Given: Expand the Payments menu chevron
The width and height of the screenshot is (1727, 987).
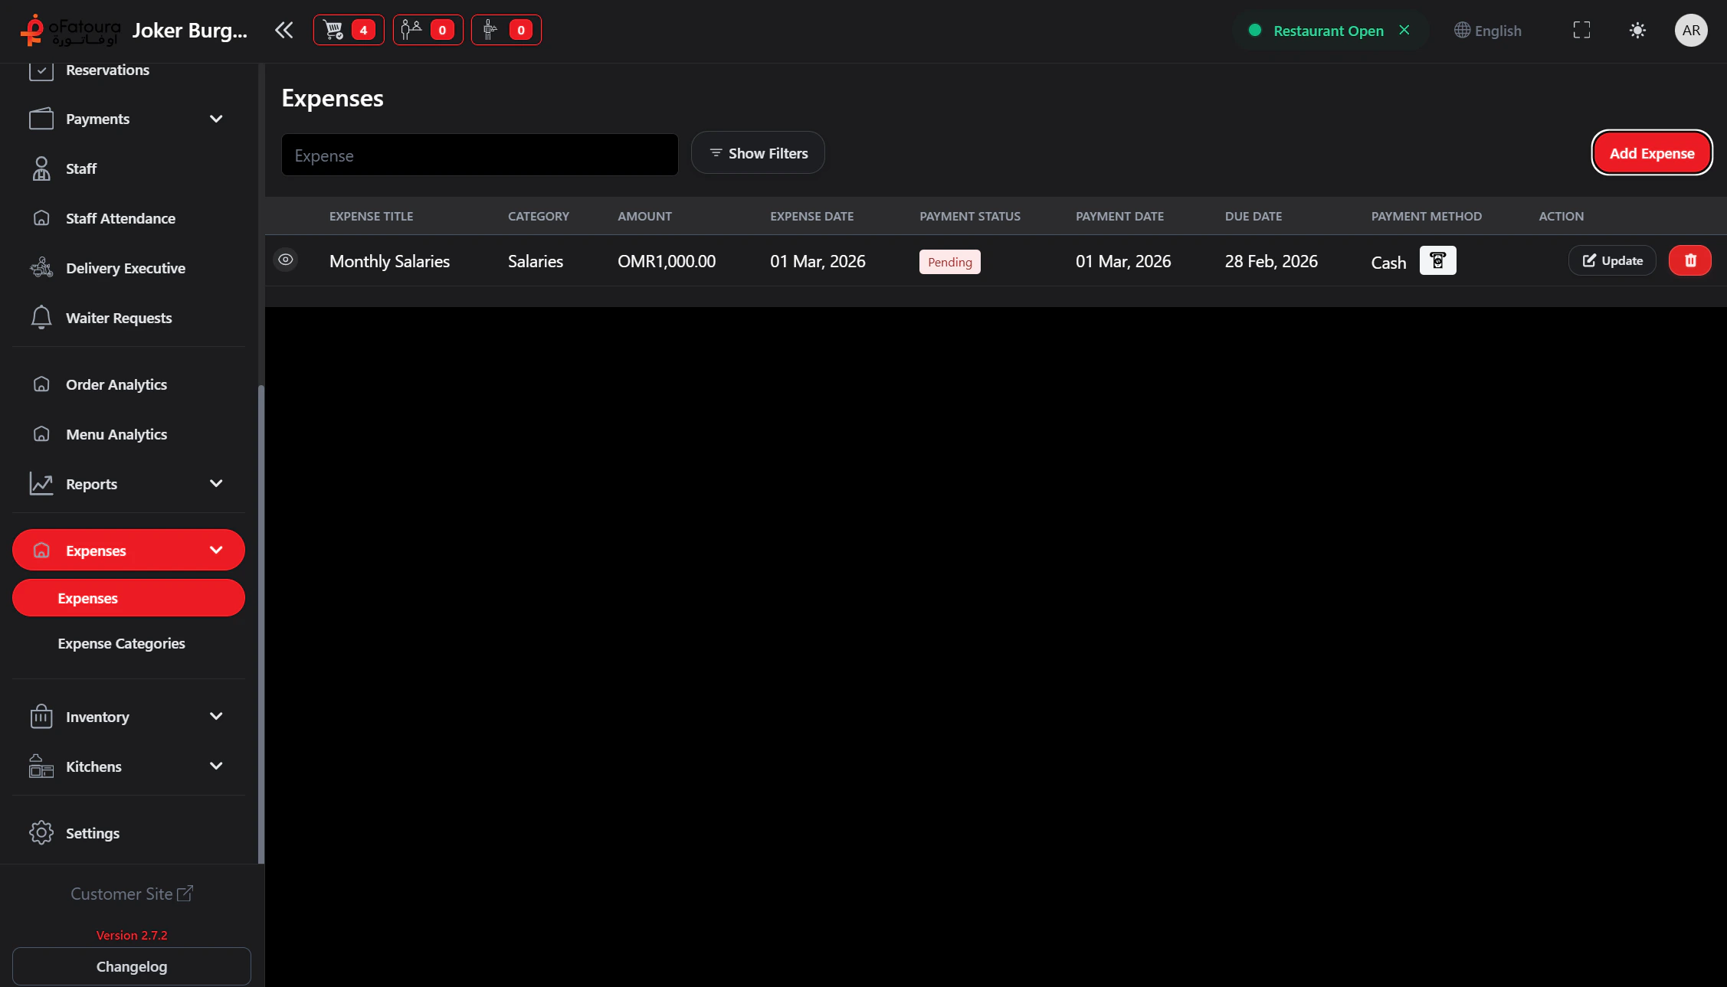Looking at the screenshot, I should coord(216,119).
